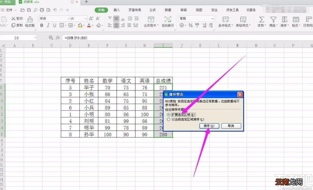Click the red font color A icon
Viewport: 313px width, 190px height.
tap(89, 25)
